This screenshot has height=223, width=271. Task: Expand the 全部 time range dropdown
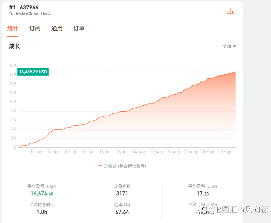[x=229, y=46]
